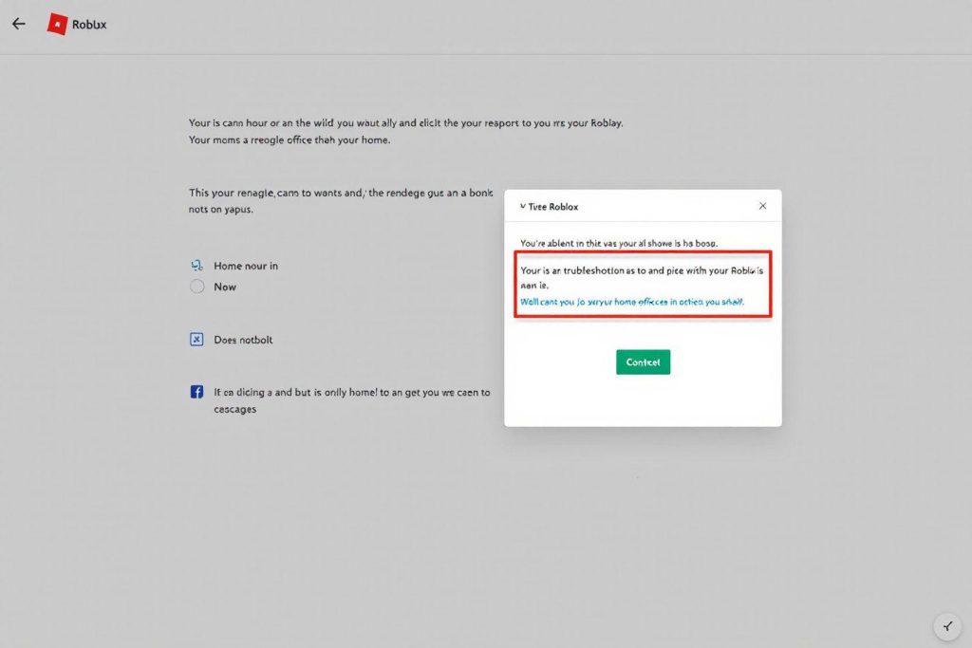The image size is (972, 648).
Task: Click the 'This your renagle' paragraph
Action: (x=341, y=201)
